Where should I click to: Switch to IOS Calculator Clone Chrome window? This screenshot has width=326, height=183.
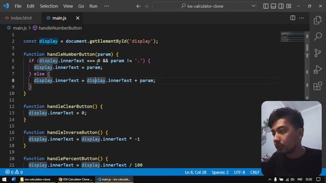pos(75,179)
